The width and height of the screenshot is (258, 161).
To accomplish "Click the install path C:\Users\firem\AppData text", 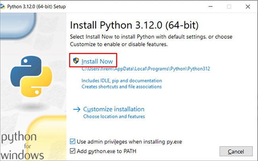I will pyautogui.click(x=146, y=69).
